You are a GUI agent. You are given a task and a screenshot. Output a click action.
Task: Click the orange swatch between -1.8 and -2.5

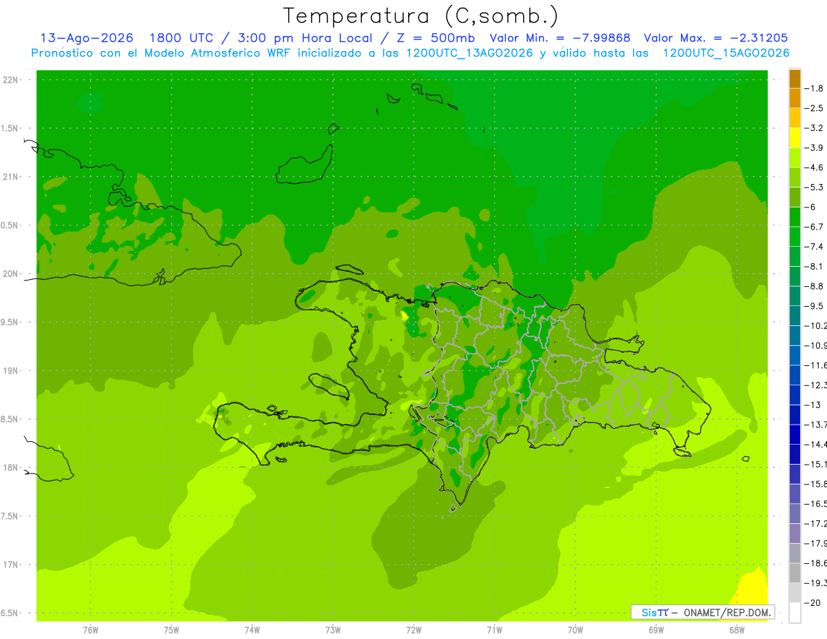[795, 99]
